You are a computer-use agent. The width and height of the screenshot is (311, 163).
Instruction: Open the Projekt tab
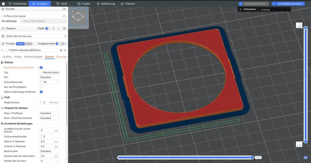tap(84, 4)
